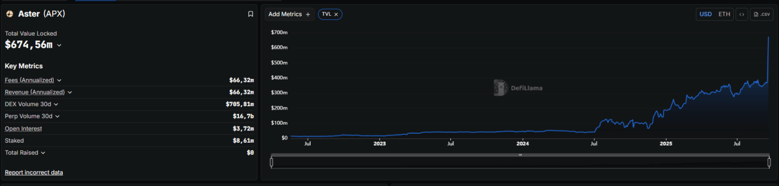Switch chart denomination to USD
Viewport: 779px width, 186px height.
tap(705, 14)
